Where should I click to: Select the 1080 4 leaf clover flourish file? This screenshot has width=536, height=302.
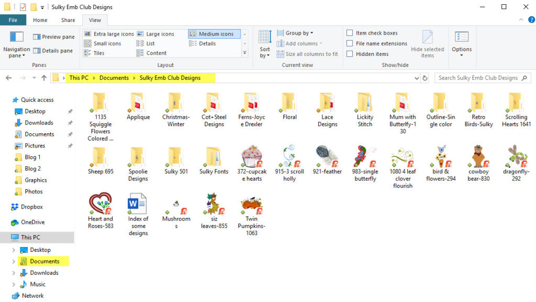tap(403, 167)
